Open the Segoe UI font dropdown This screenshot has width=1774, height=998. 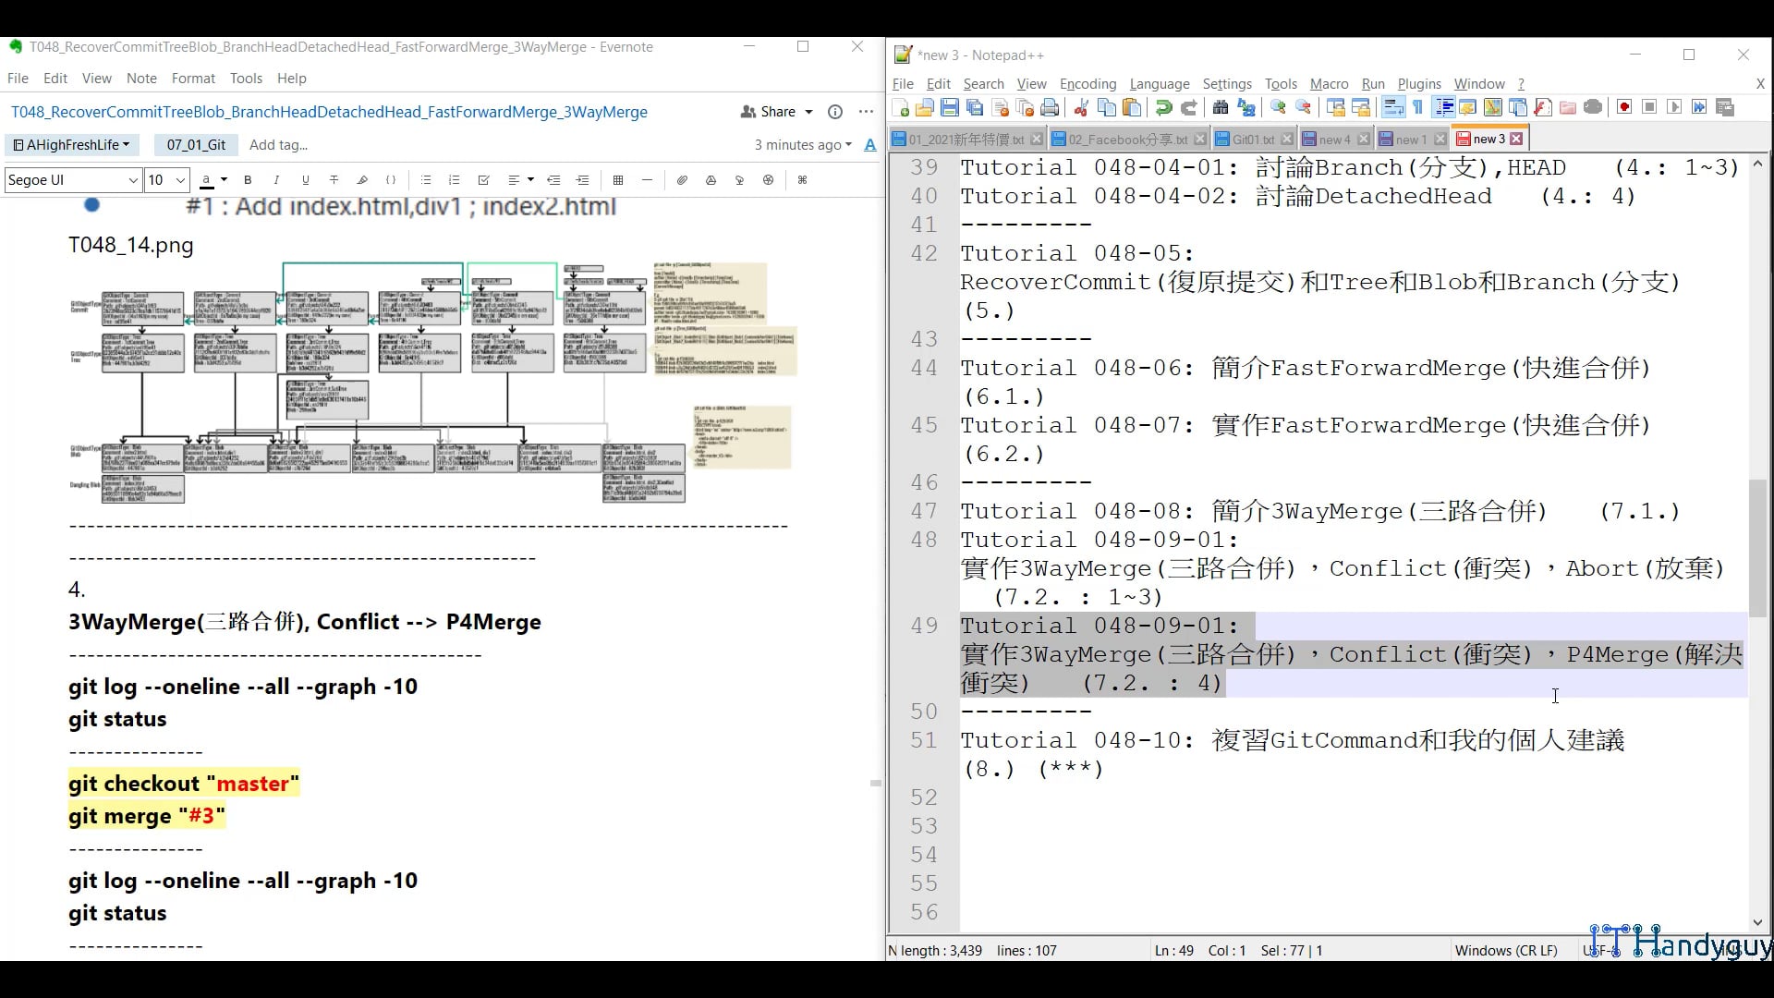pyautogui.click(x=71, y=179)
